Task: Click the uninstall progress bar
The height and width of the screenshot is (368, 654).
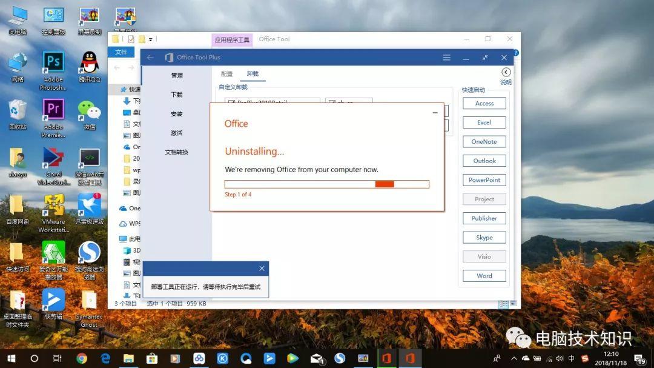Action: [x=326, y=184]
